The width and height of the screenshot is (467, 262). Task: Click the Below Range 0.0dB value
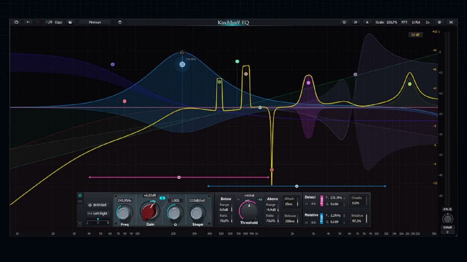point(225,210)
